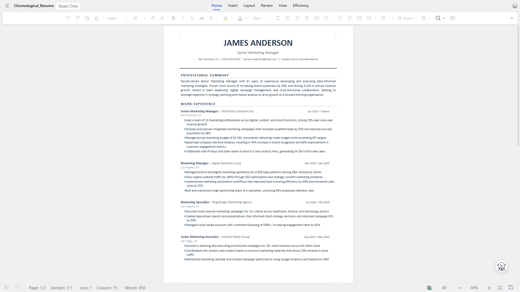Open highlight color dropdown arrow
This screenshot has height=292, width=520.
232,18
